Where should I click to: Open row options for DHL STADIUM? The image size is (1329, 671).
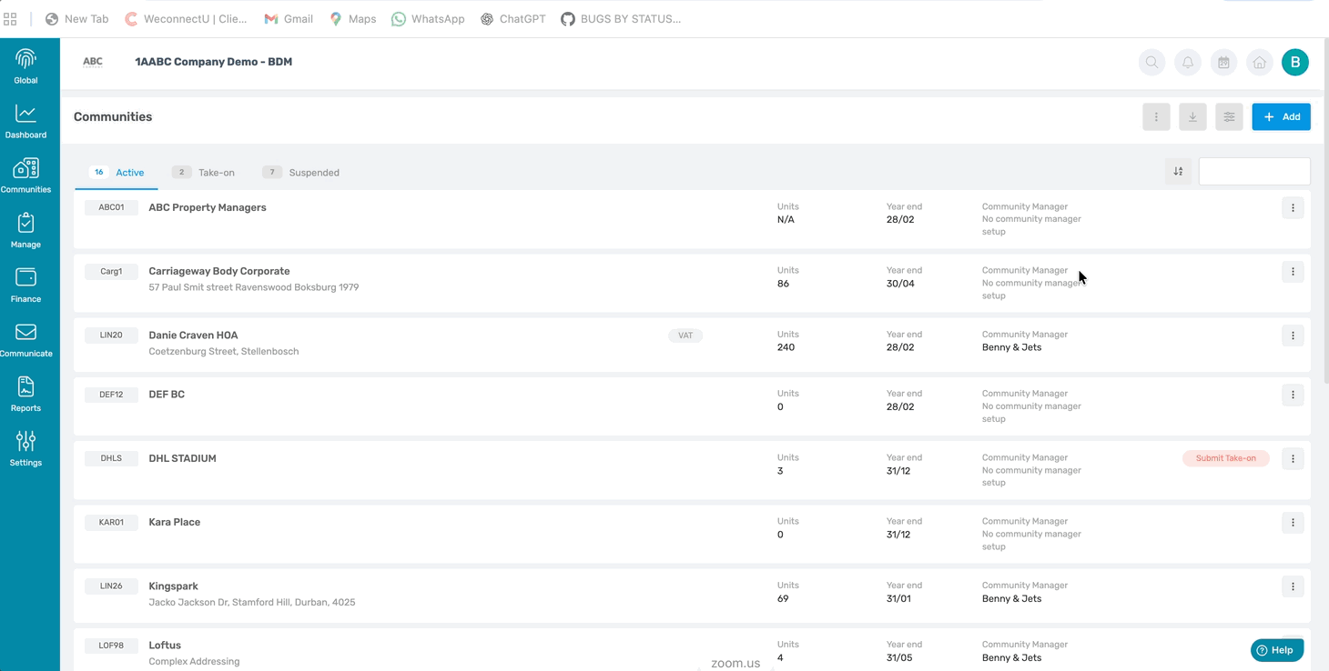tap(1293, 459)
